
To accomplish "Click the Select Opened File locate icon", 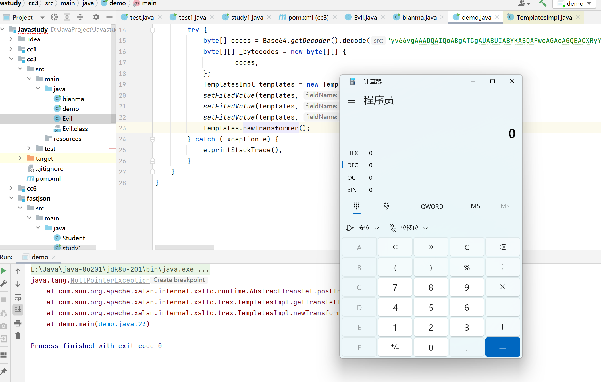I will pos(54,17).
